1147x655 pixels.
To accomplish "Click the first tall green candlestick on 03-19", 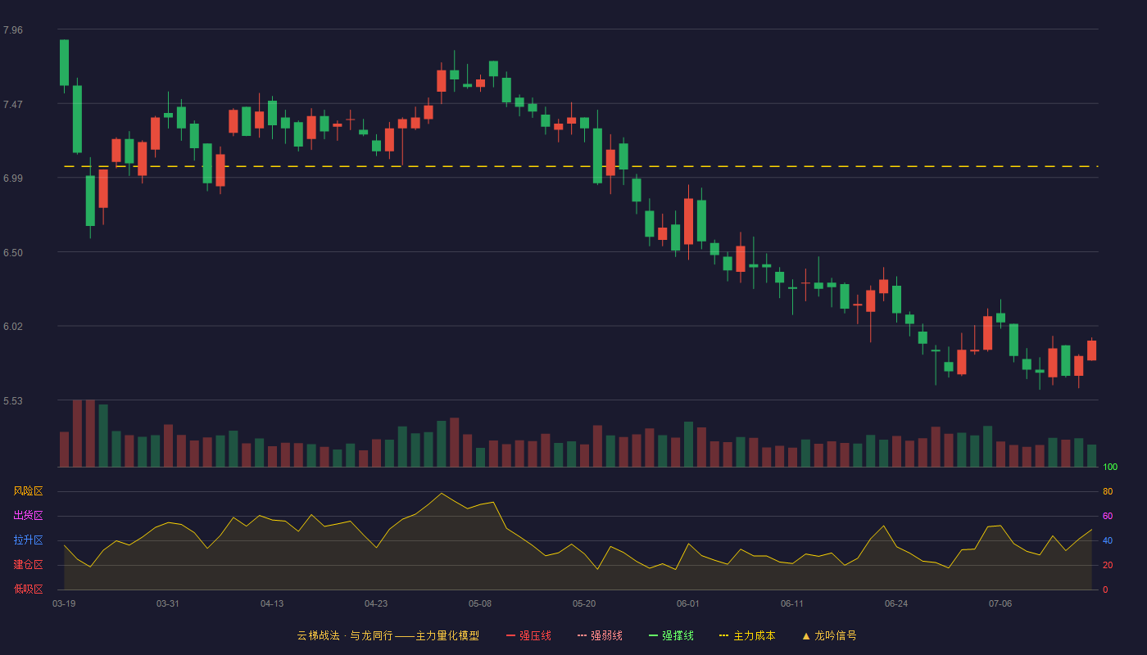I will (64, 62).
